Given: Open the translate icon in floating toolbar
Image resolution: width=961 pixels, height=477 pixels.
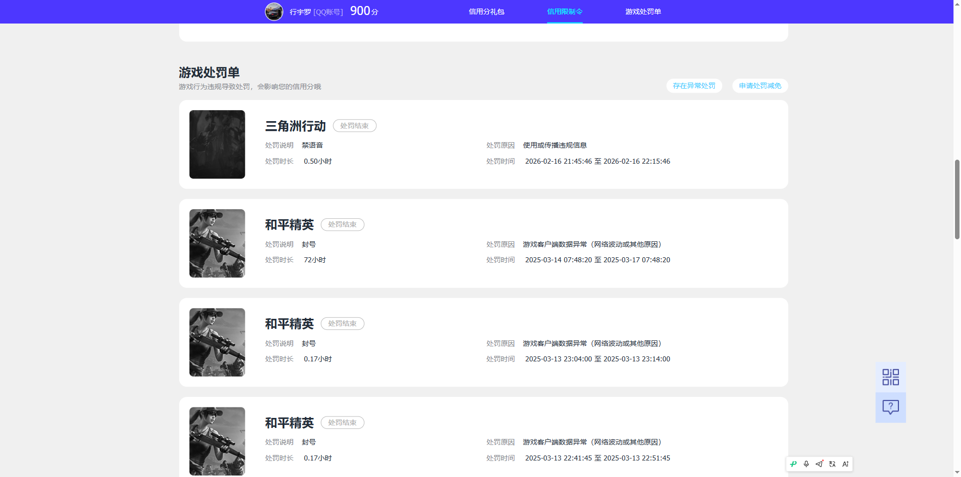Looking at the screenshot, I should pos(832,464).
